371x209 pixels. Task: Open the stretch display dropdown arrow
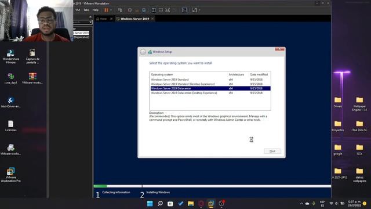click(x=199, y=10)
